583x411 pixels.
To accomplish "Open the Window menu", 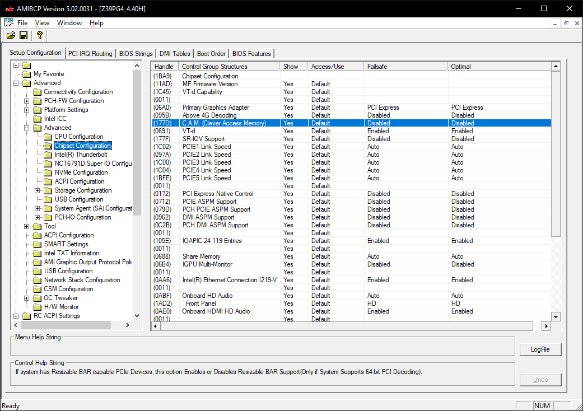I will [x=69, y=23].
